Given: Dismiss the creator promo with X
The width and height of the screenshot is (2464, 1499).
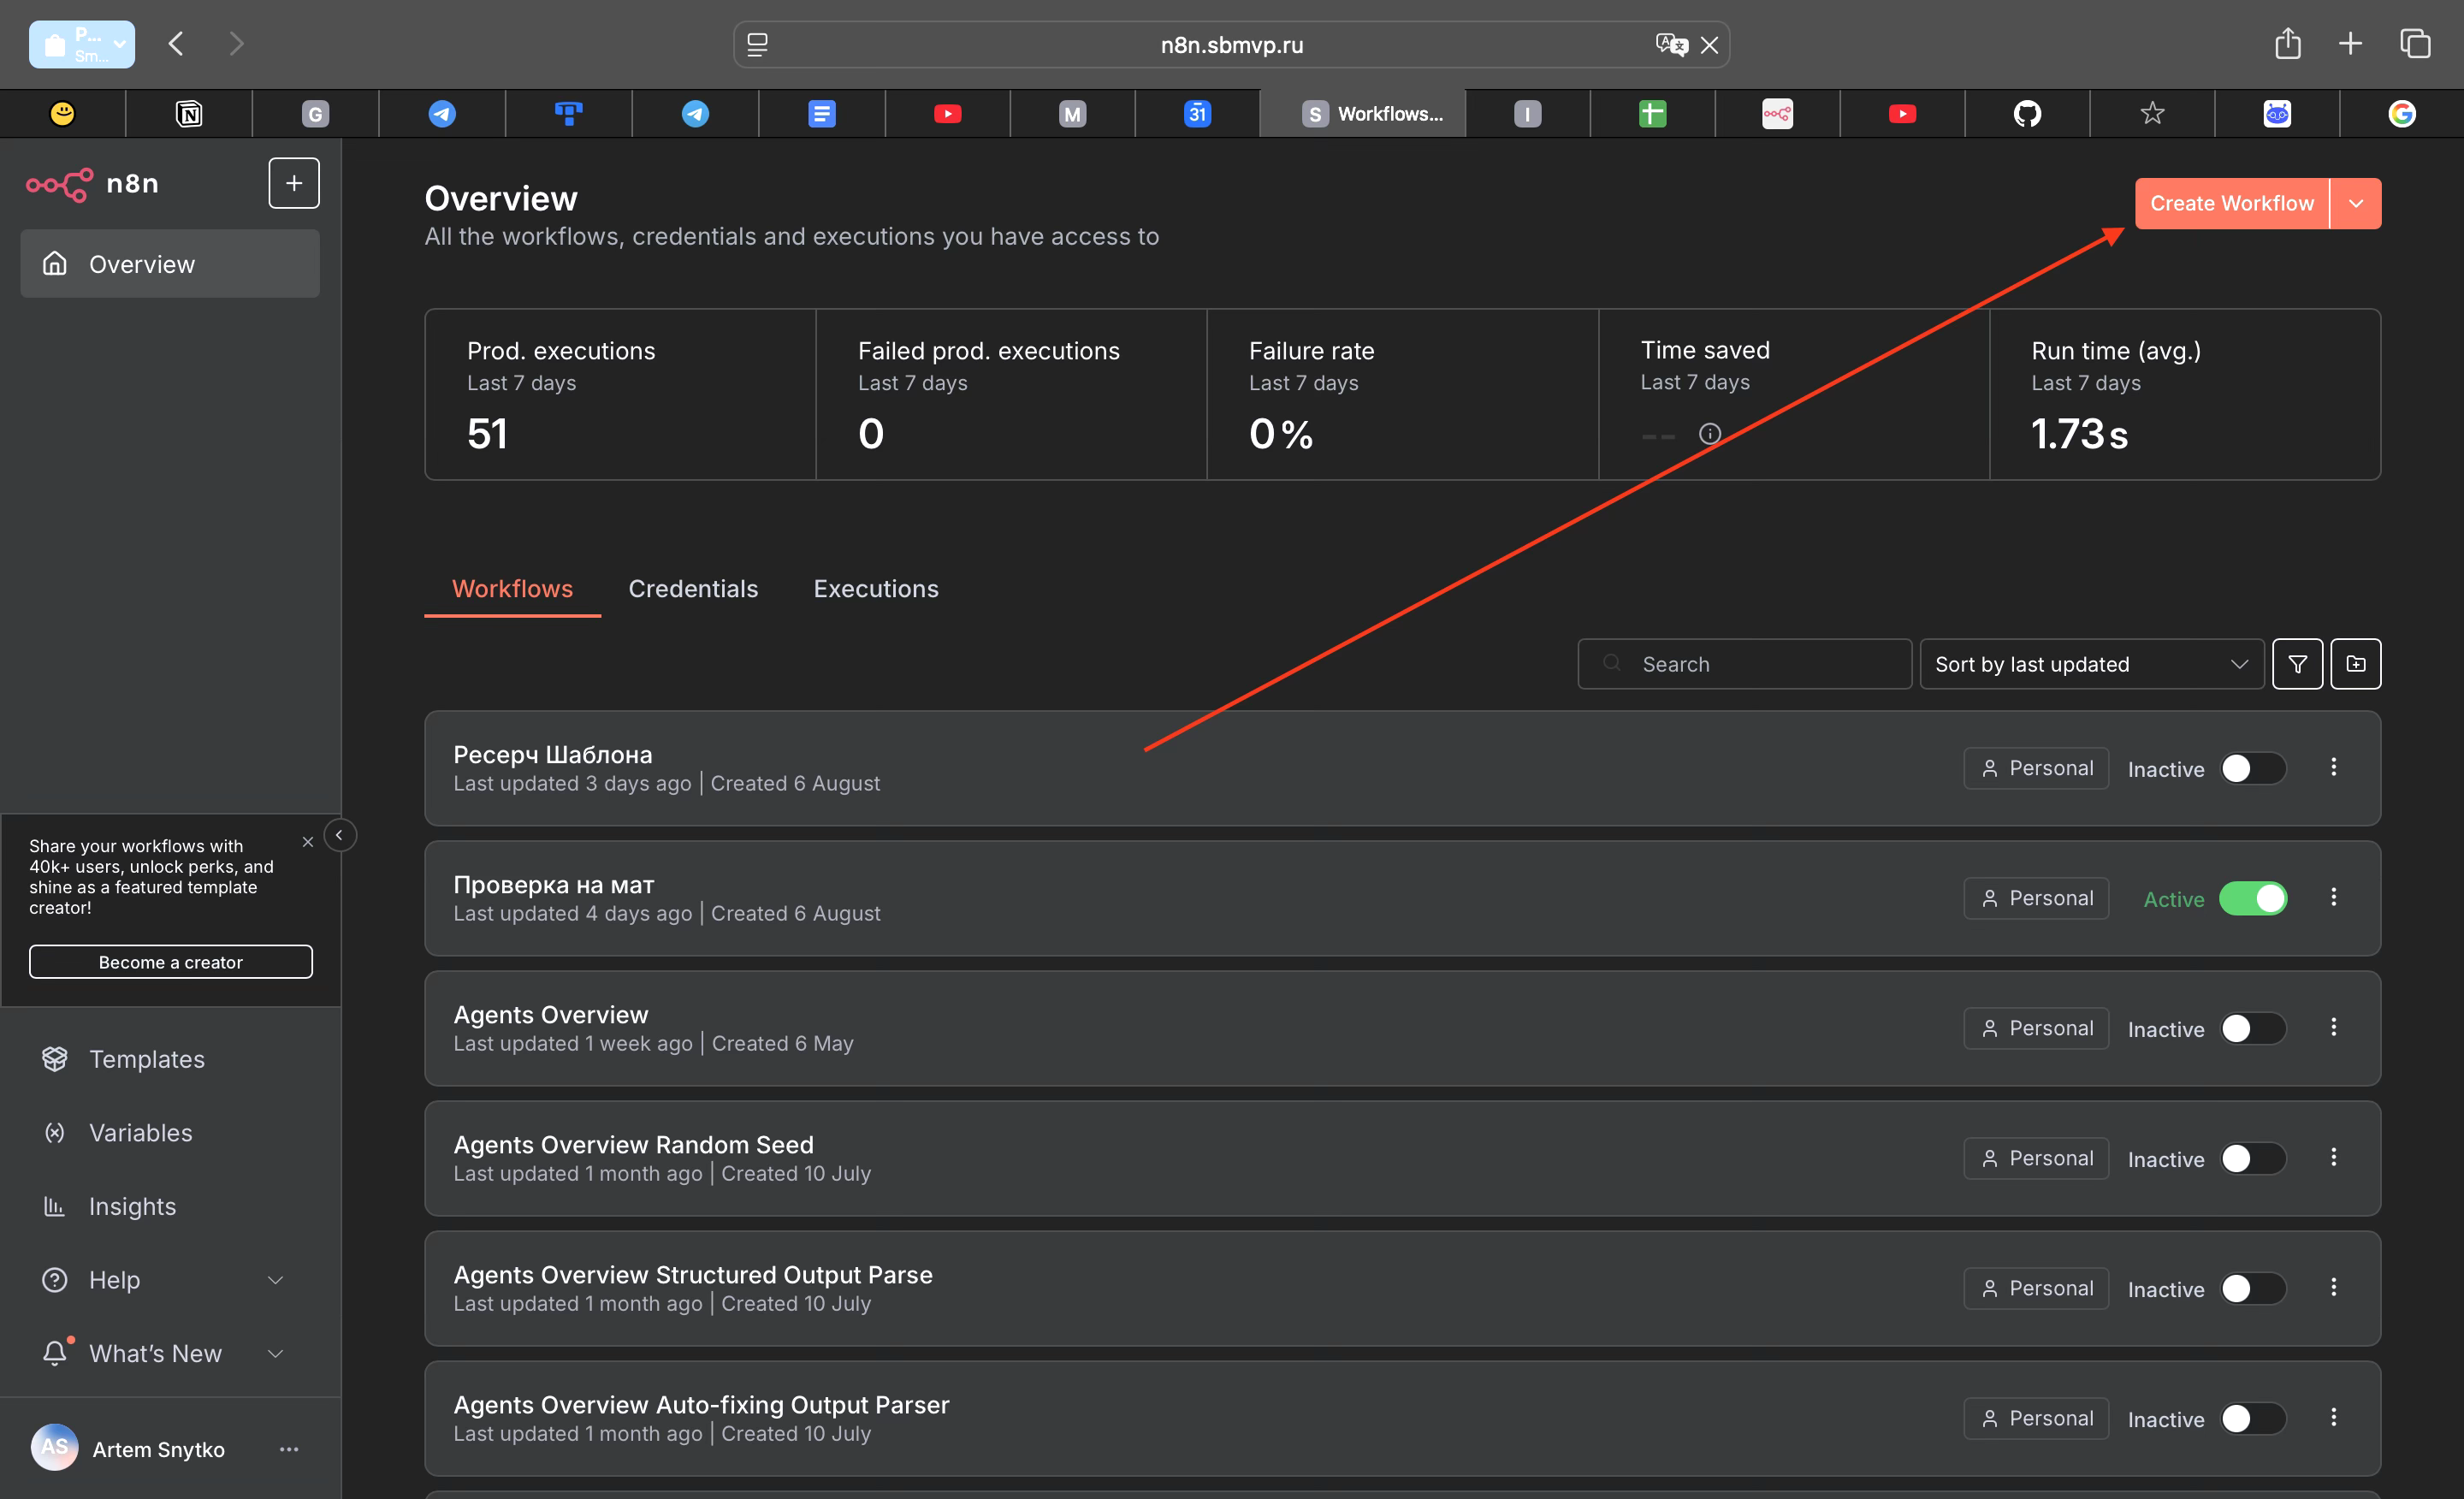Looking at the screenshot, I should tap(307, 842).
